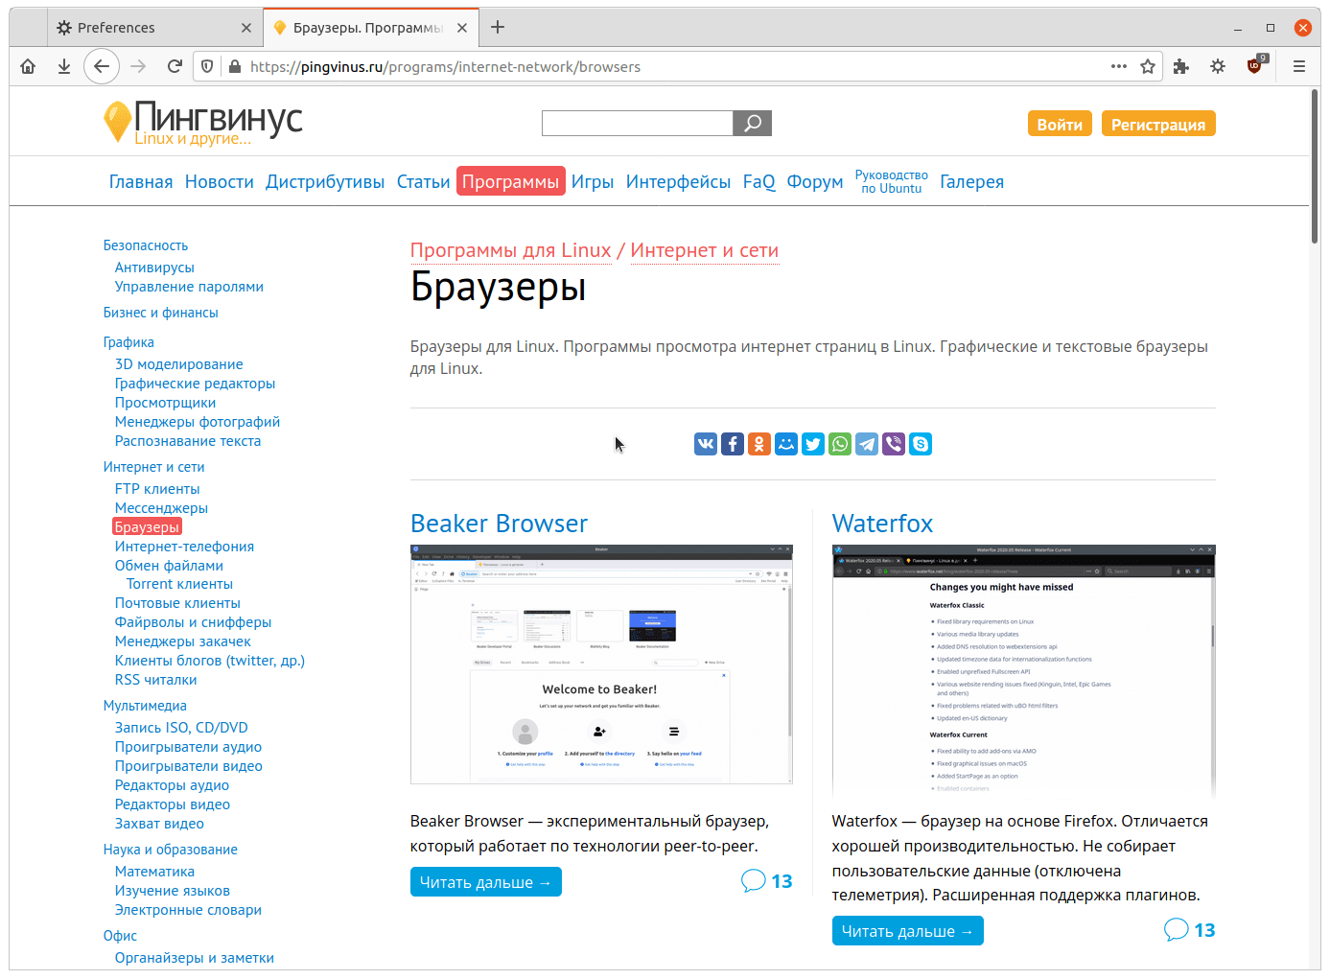Click the Пингвинус site logo
Viewport: 1330px width, 979px height.
(202, 123)
